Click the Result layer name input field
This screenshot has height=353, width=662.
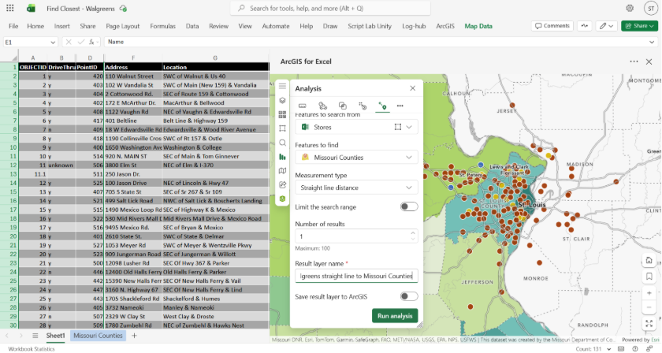click(356, 276)
